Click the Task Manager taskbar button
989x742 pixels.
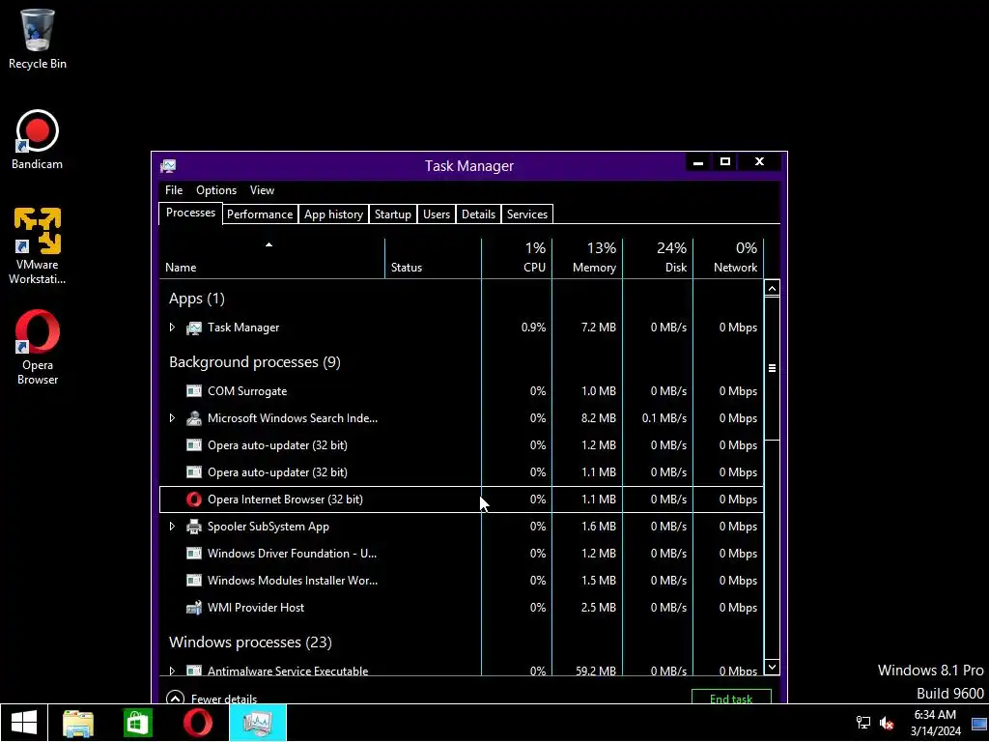(x=257, y=723)
